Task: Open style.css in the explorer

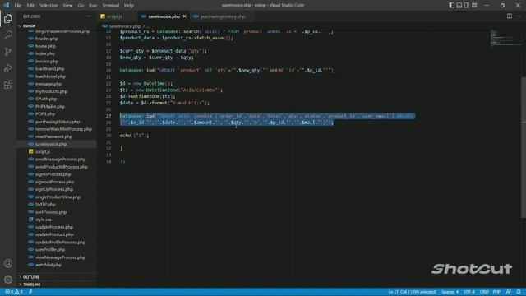Action: pos(44,220)
